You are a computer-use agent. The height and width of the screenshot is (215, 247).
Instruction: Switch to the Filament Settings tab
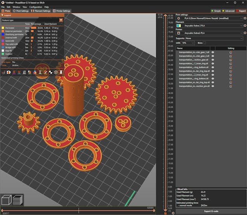tap(41, 11)
